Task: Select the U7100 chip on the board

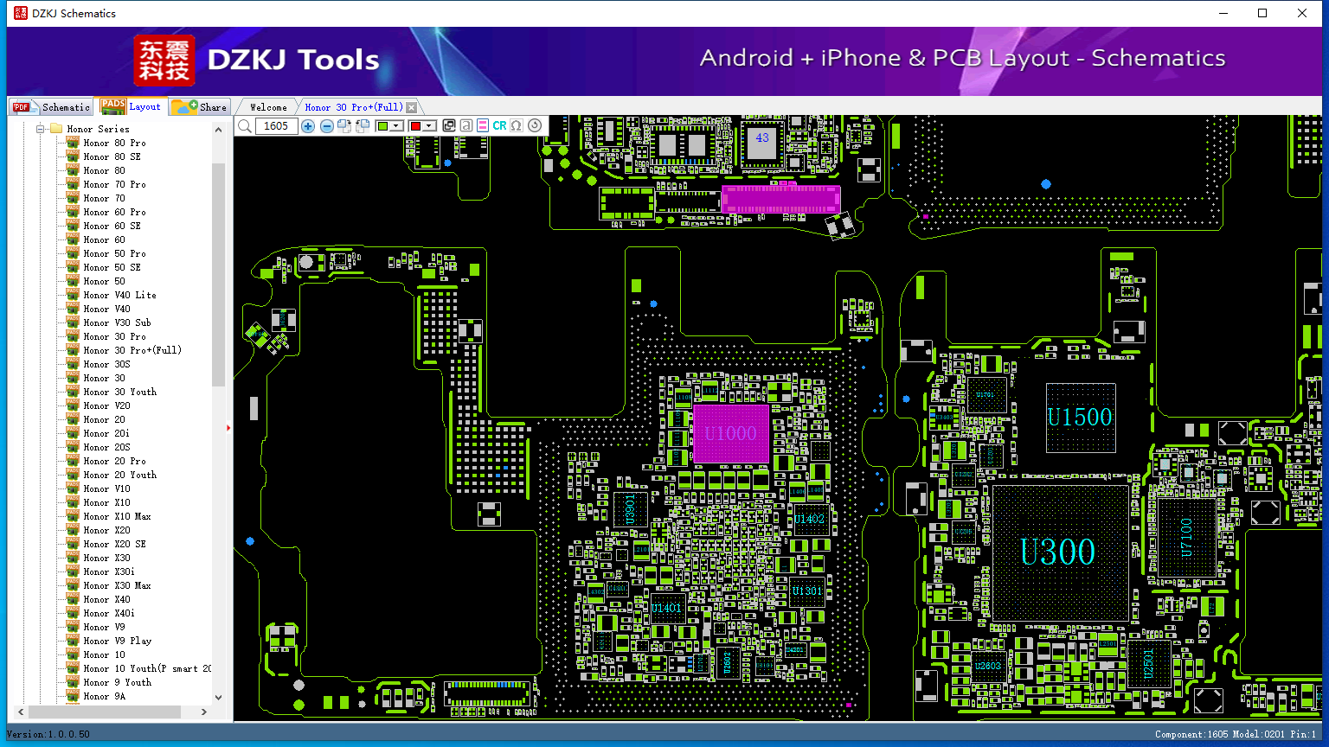Action: coord(1187,538)
